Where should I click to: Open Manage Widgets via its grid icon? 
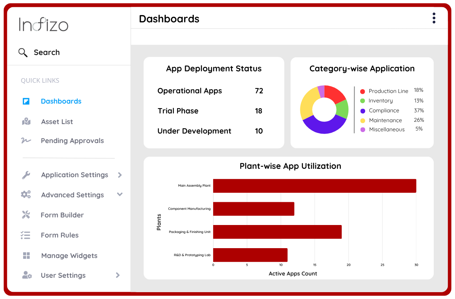[x=25, y=255]
